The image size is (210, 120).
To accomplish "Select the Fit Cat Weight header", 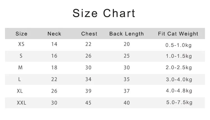I will tap(178, 34).
